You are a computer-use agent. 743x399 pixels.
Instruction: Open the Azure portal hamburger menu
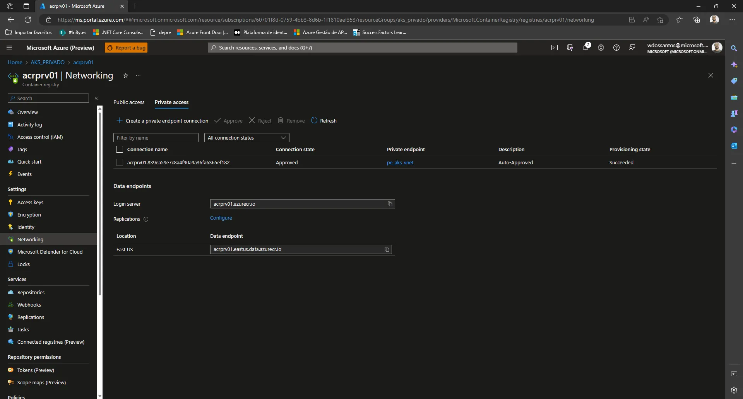coord(9,48)
